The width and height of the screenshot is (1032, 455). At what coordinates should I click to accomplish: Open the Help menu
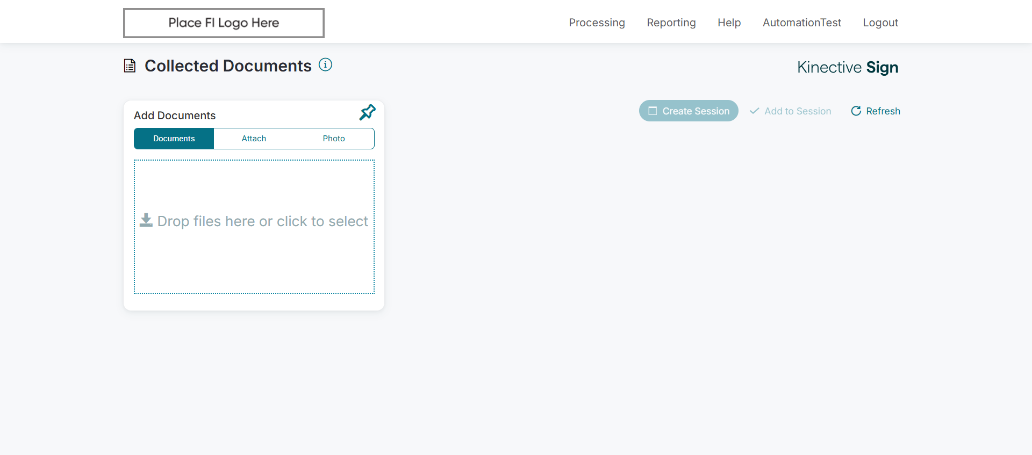[x=729, y=23]
